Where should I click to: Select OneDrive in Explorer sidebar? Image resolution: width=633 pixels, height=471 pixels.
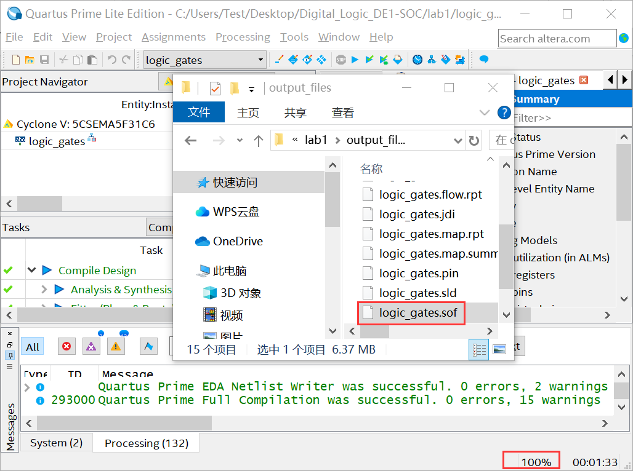tap(238, 241)
